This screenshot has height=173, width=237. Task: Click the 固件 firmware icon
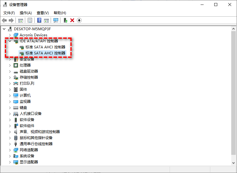[x=16, y=90]
